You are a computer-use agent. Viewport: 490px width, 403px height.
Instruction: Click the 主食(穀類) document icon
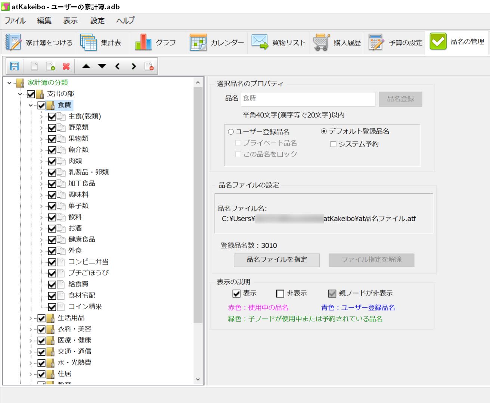[x=61, y=117]
